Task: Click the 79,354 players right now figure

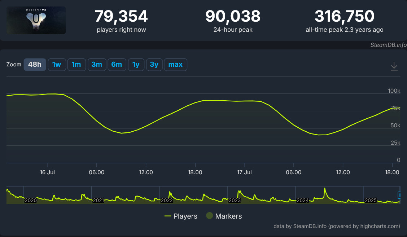Action: 121,16
